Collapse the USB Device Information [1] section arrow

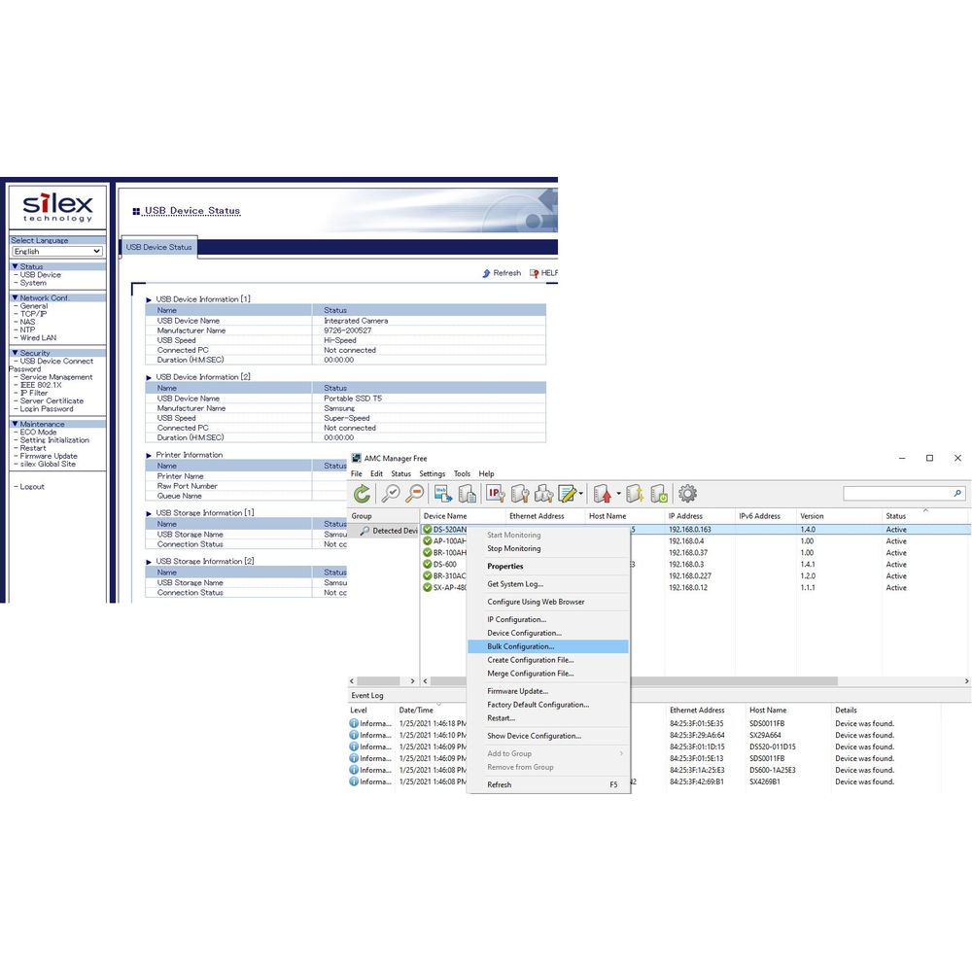pyautogui.click(x=149, y=299)
